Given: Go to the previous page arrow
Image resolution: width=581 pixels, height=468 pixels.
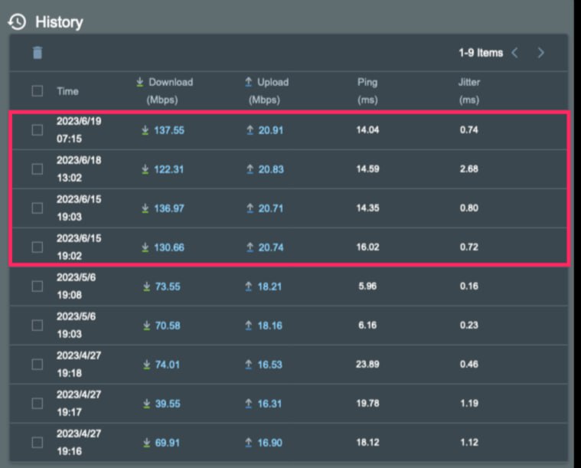Looking at the screenshot, I should pyautogui.click(x=514, y=53).
